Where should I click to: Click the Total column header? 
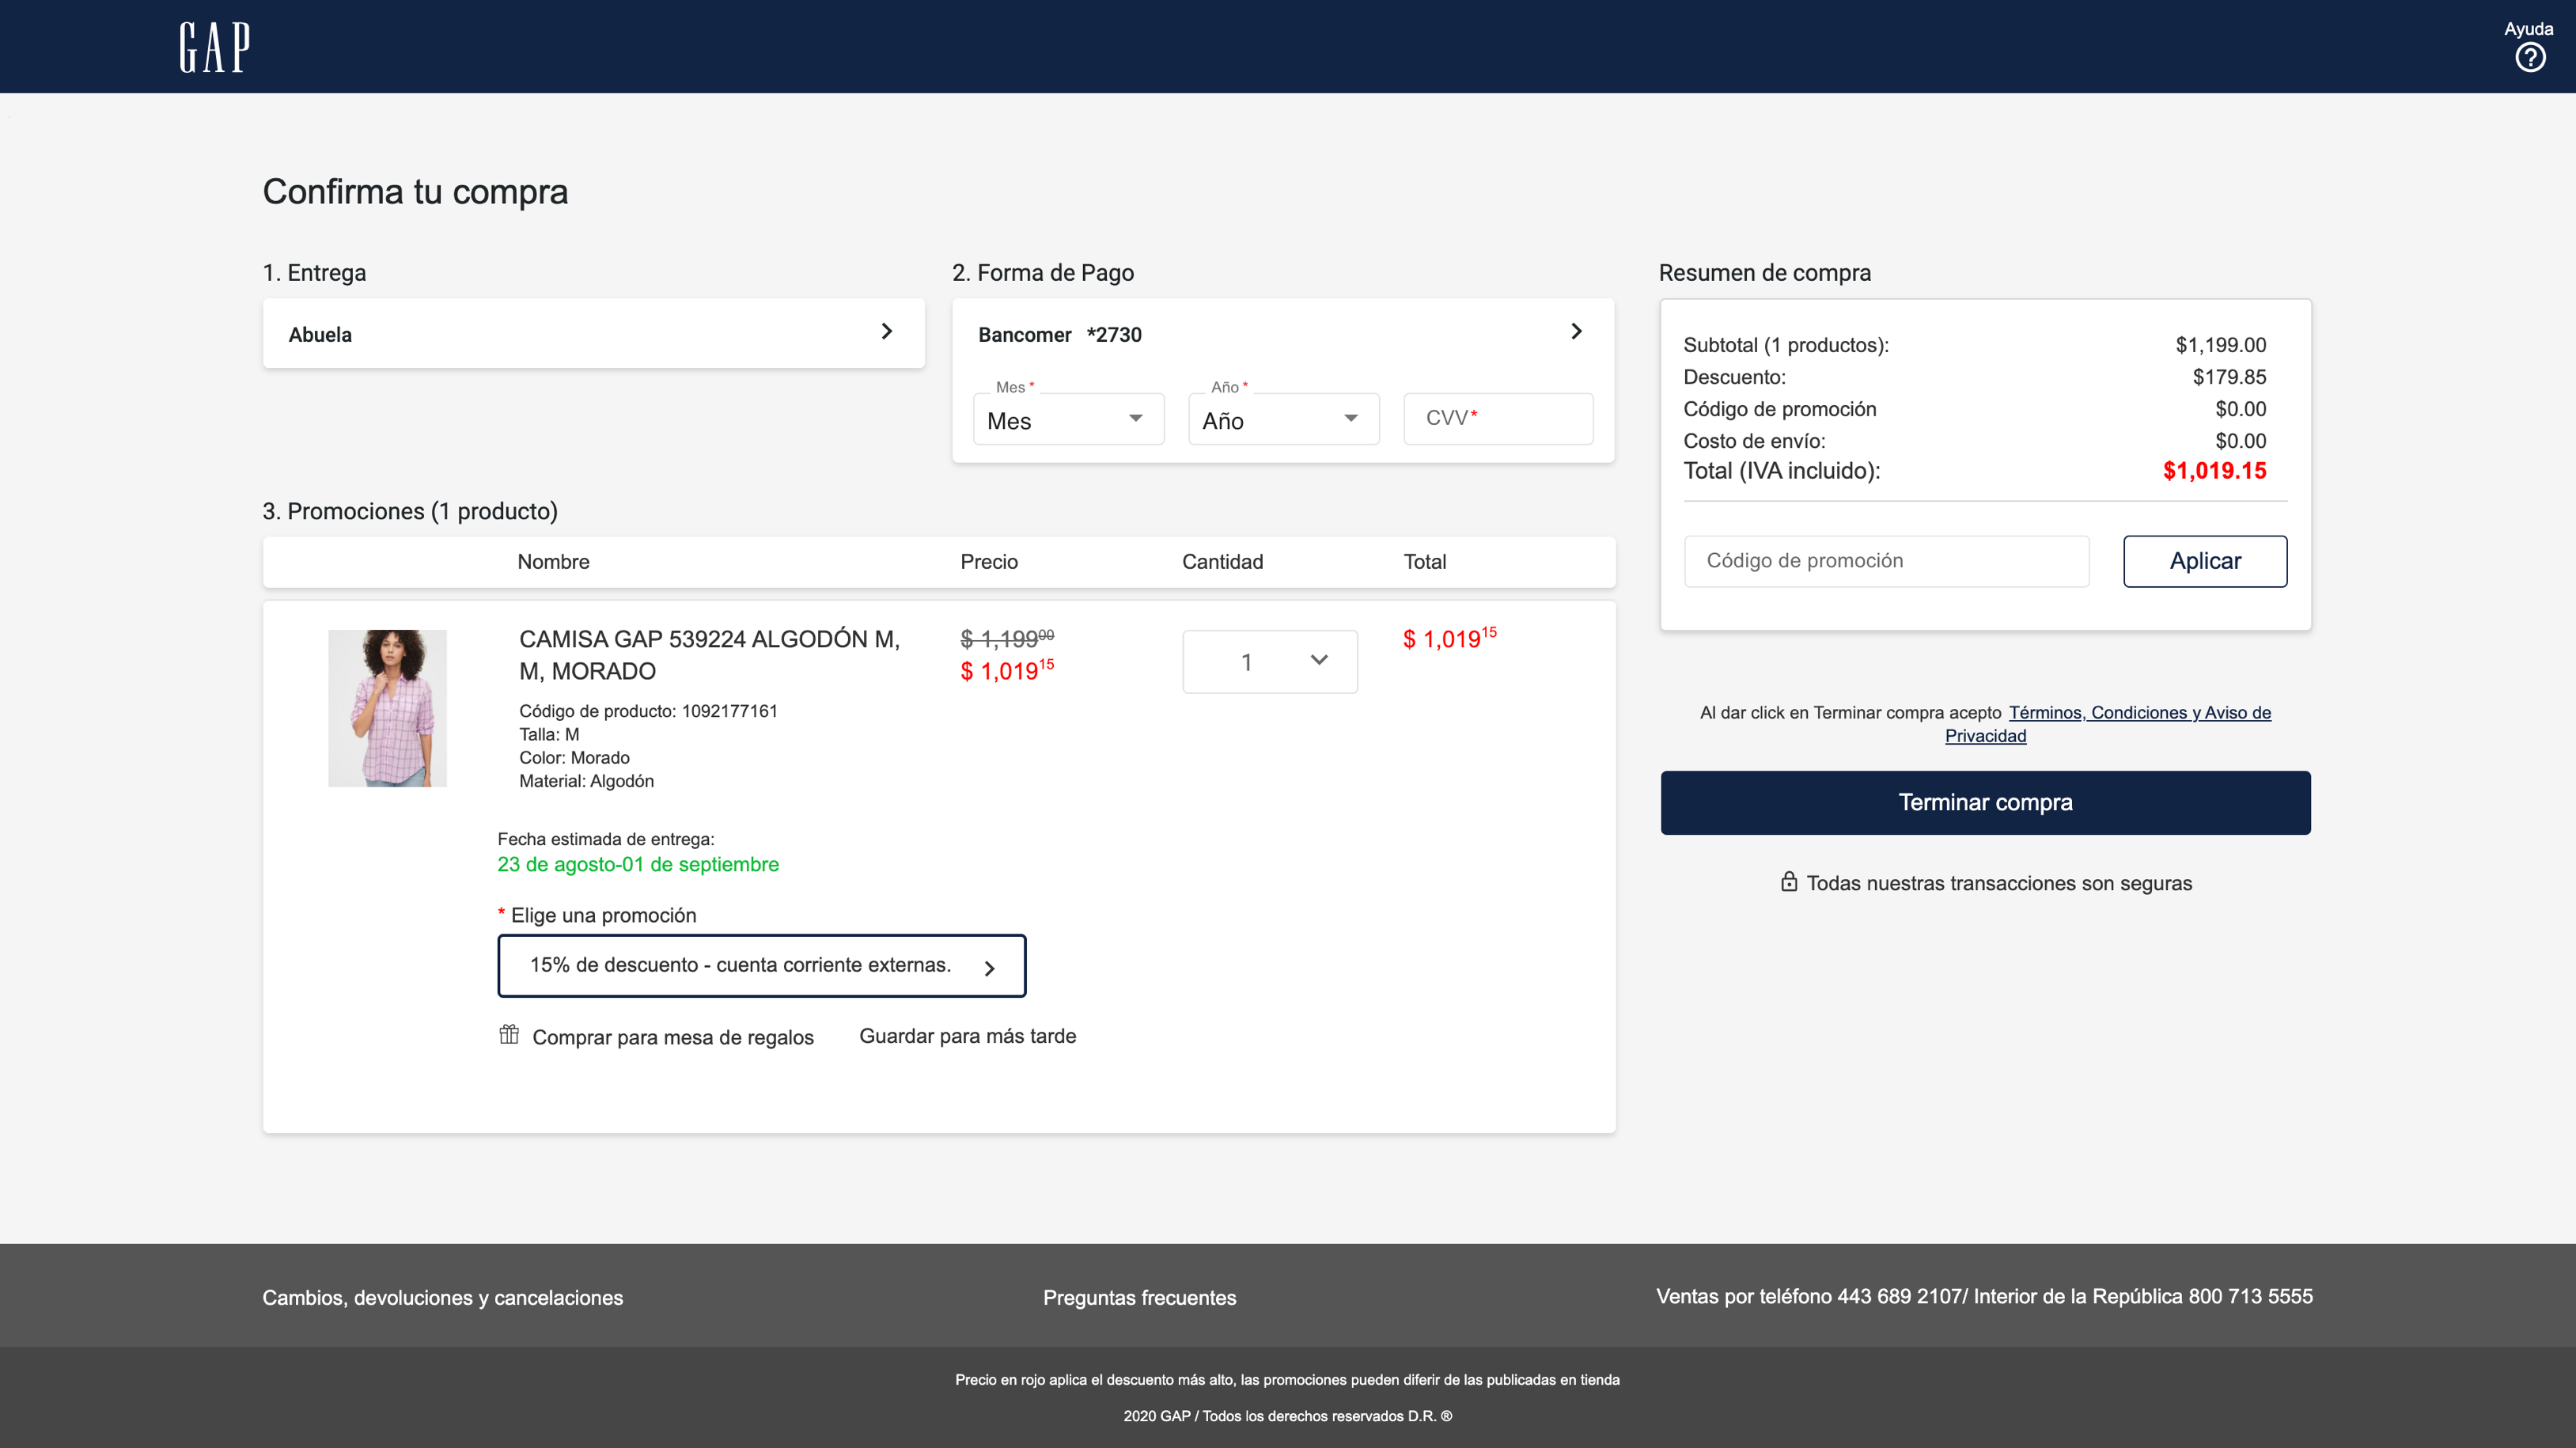1425,562
